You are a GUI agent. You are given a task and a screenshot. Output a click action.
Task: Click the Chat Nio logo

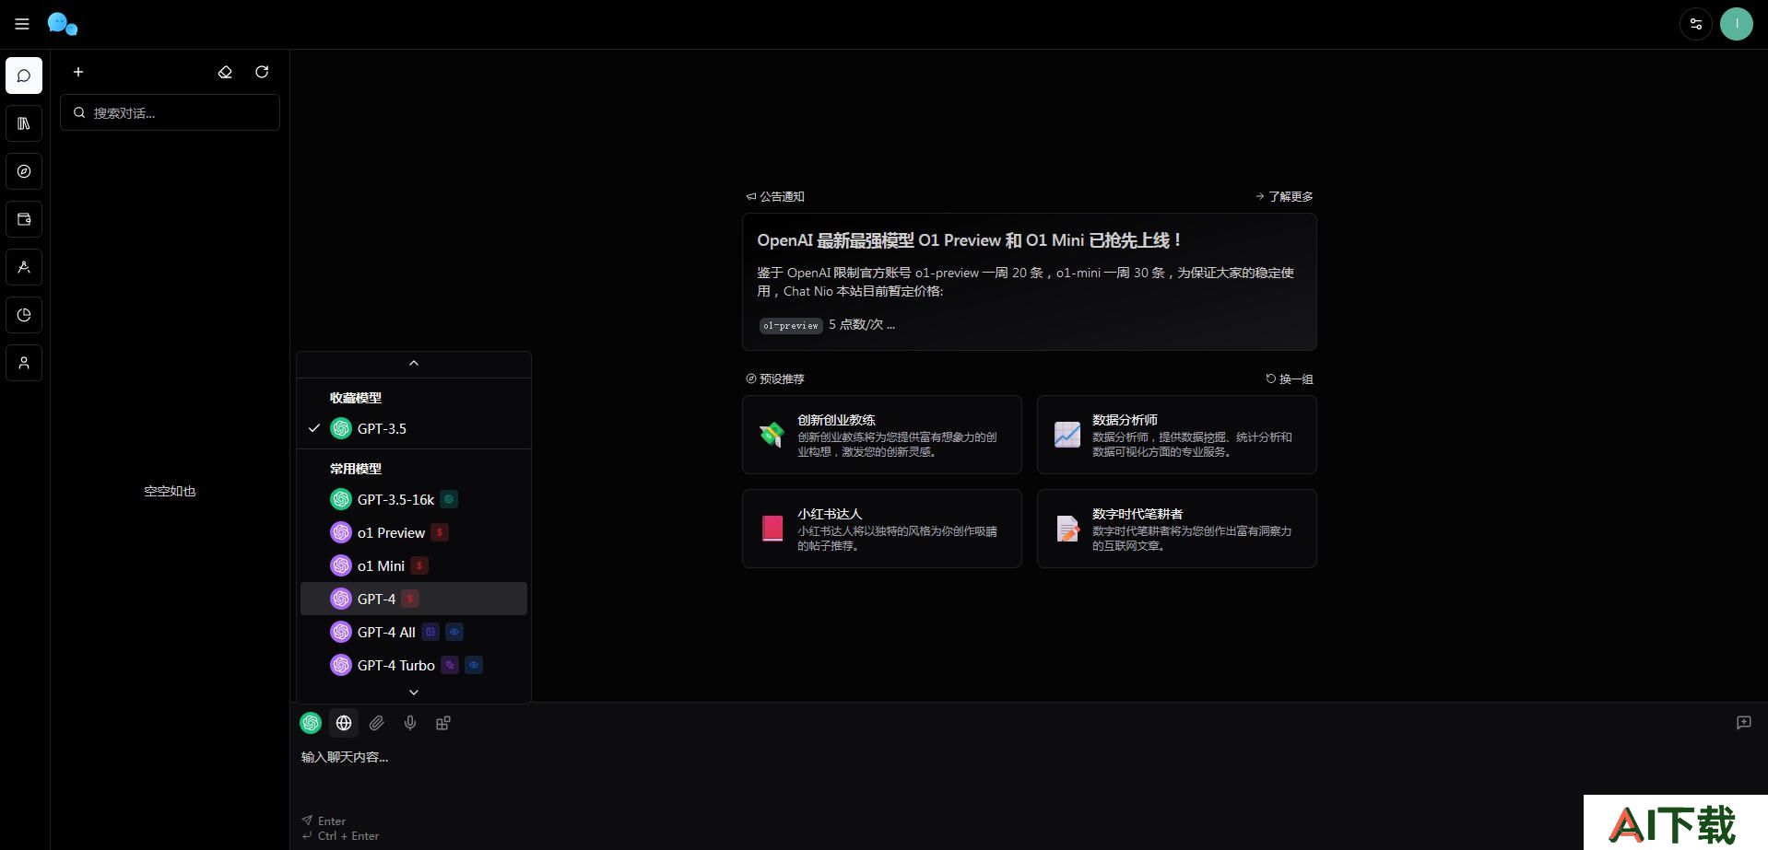63,24
